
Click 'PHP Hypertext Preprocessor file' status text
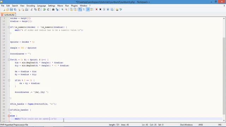point(14,125)
